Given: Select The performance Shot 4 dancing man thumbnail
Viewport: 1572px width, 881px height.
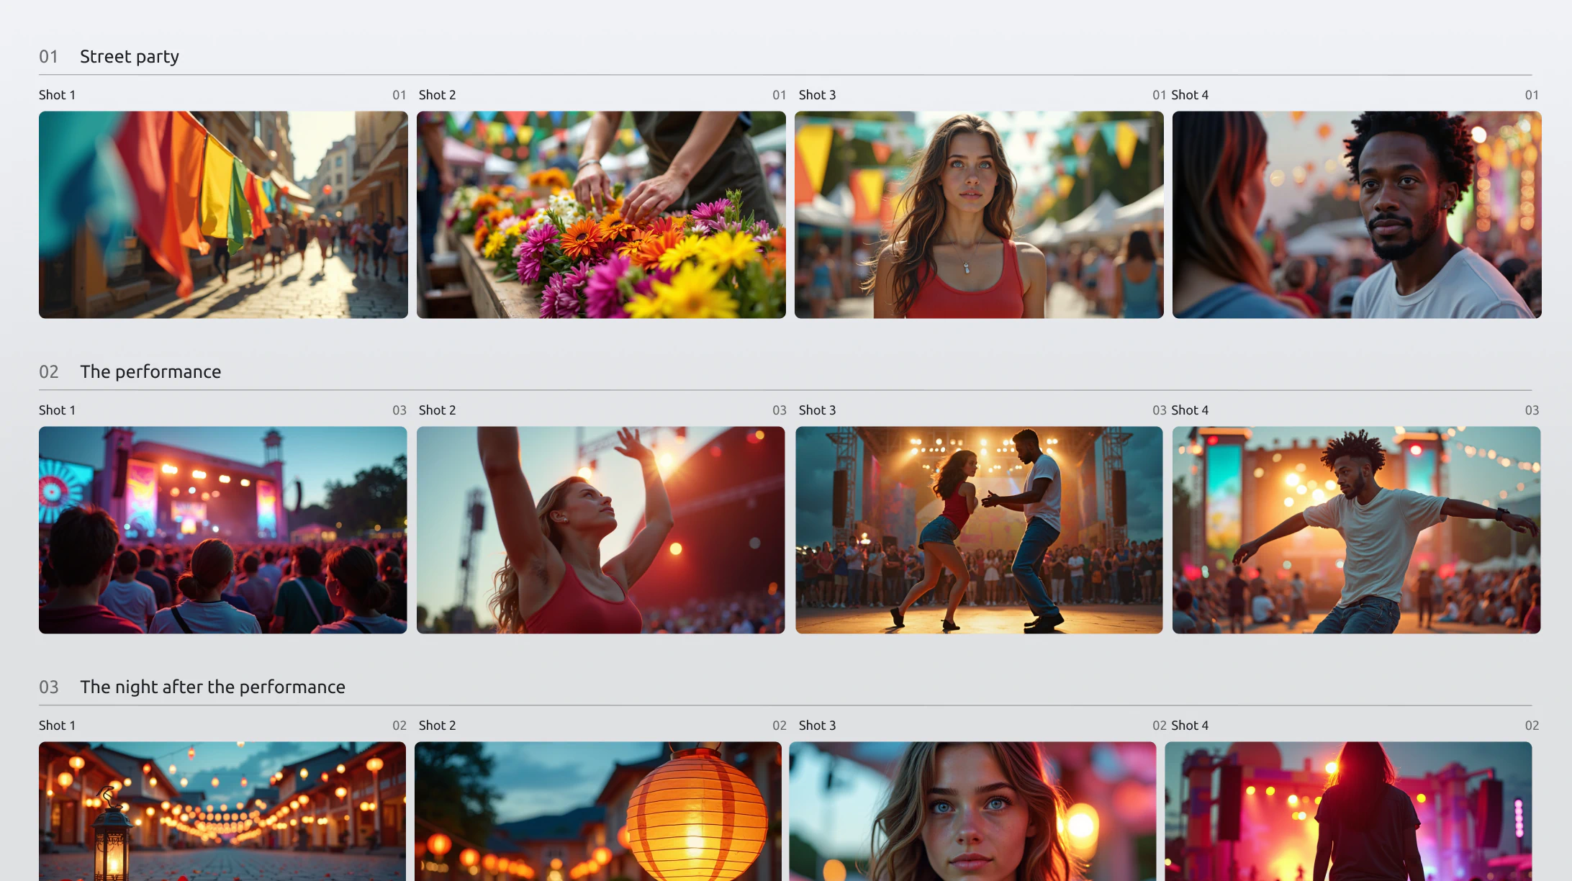Looking at the screenshot, I should tap(1357, 530).
